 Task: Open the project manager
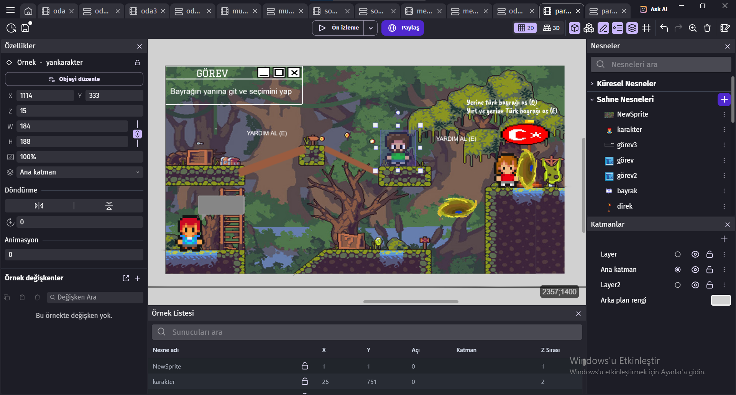(x=11, y=28)
